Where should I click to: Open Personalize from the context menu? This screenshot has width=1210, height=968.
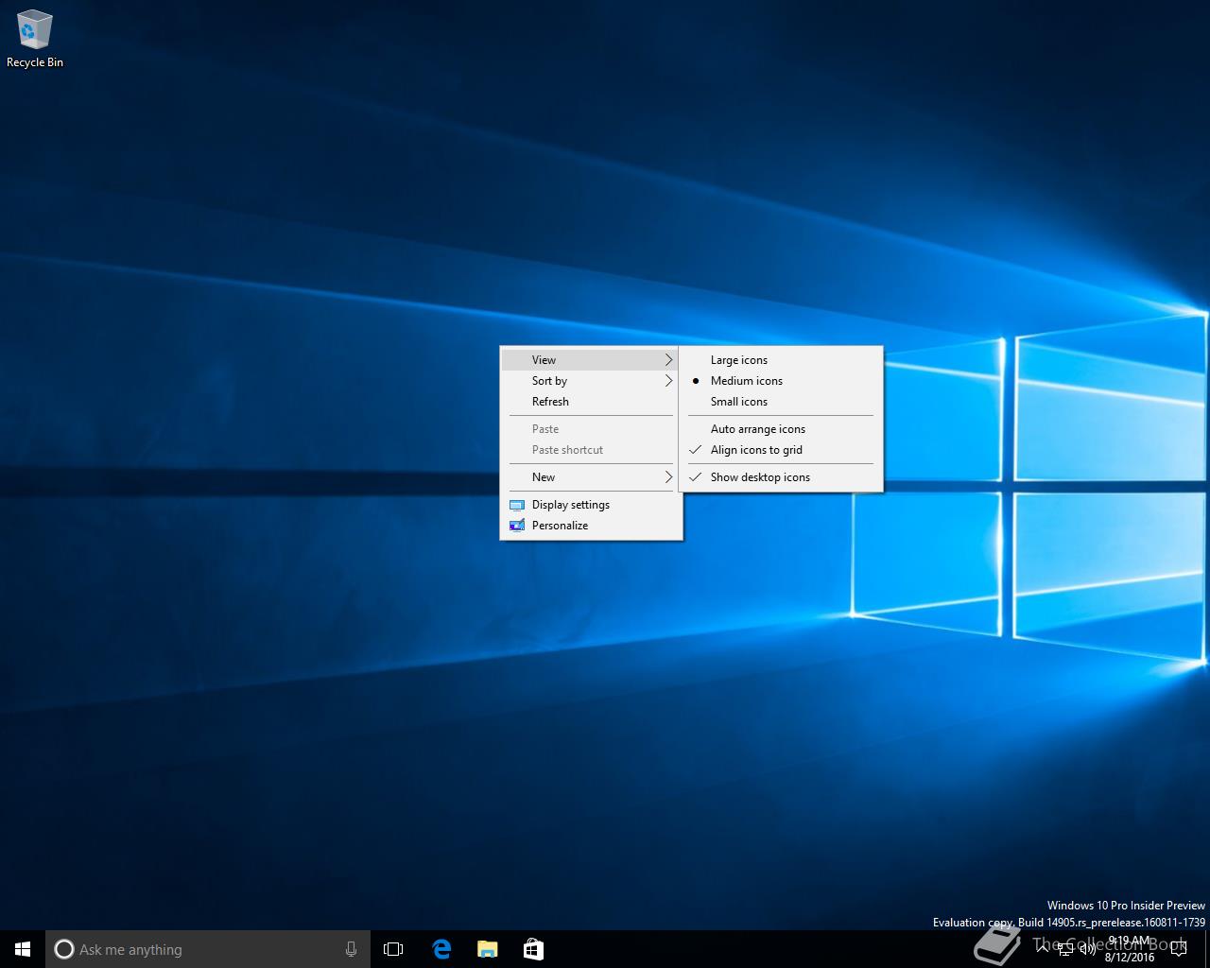point(560,526)
